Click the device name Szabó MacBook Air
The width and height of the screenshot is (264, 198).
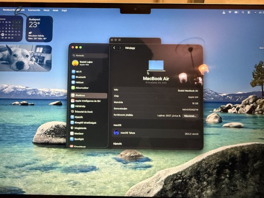tap(188, 91)
